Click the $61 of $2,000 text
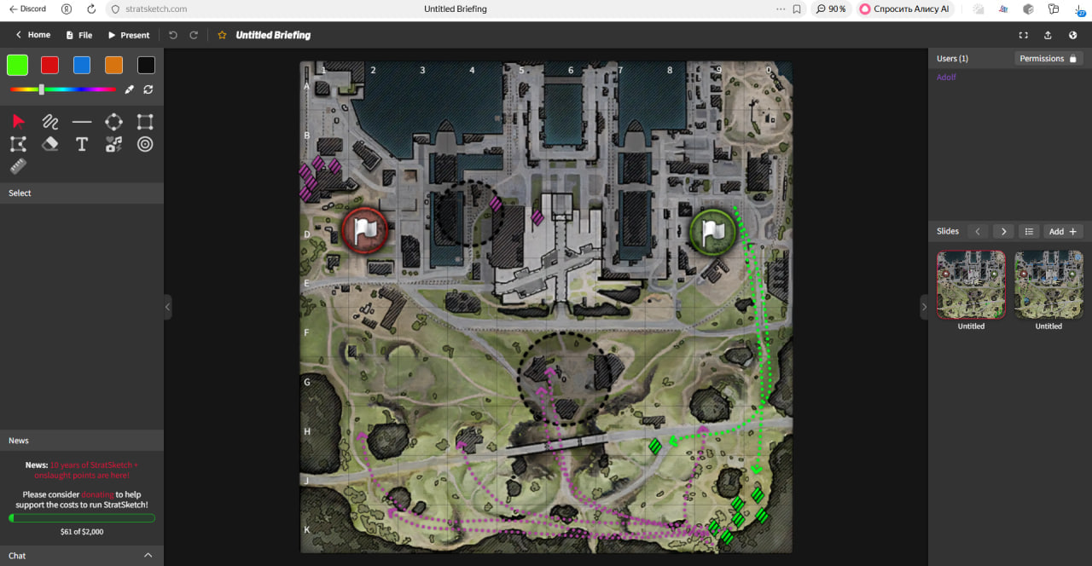Viewport: 1092px width, 566px height. tap(82, 532)
